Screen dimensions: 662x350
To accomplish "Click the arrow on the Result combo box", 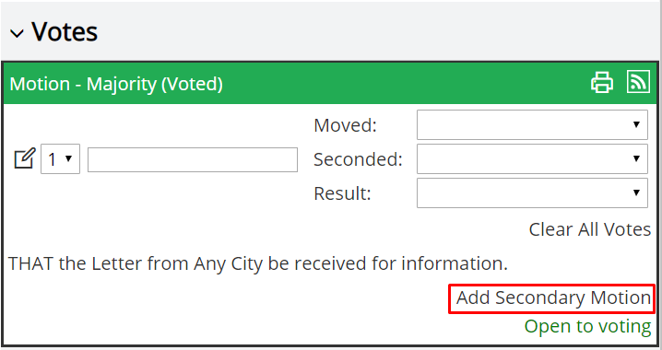I will (636, 193).
